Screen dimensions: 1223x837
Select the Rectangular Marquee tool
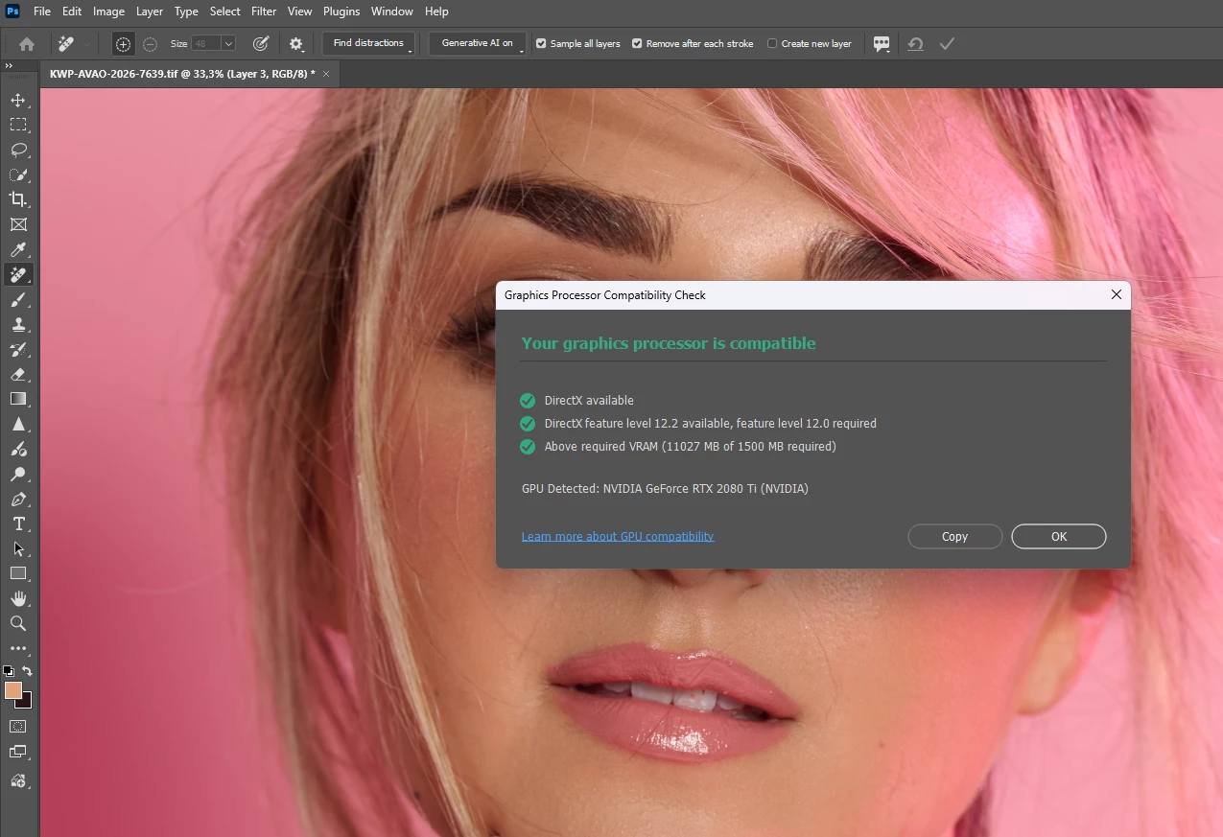click(18, 125)
